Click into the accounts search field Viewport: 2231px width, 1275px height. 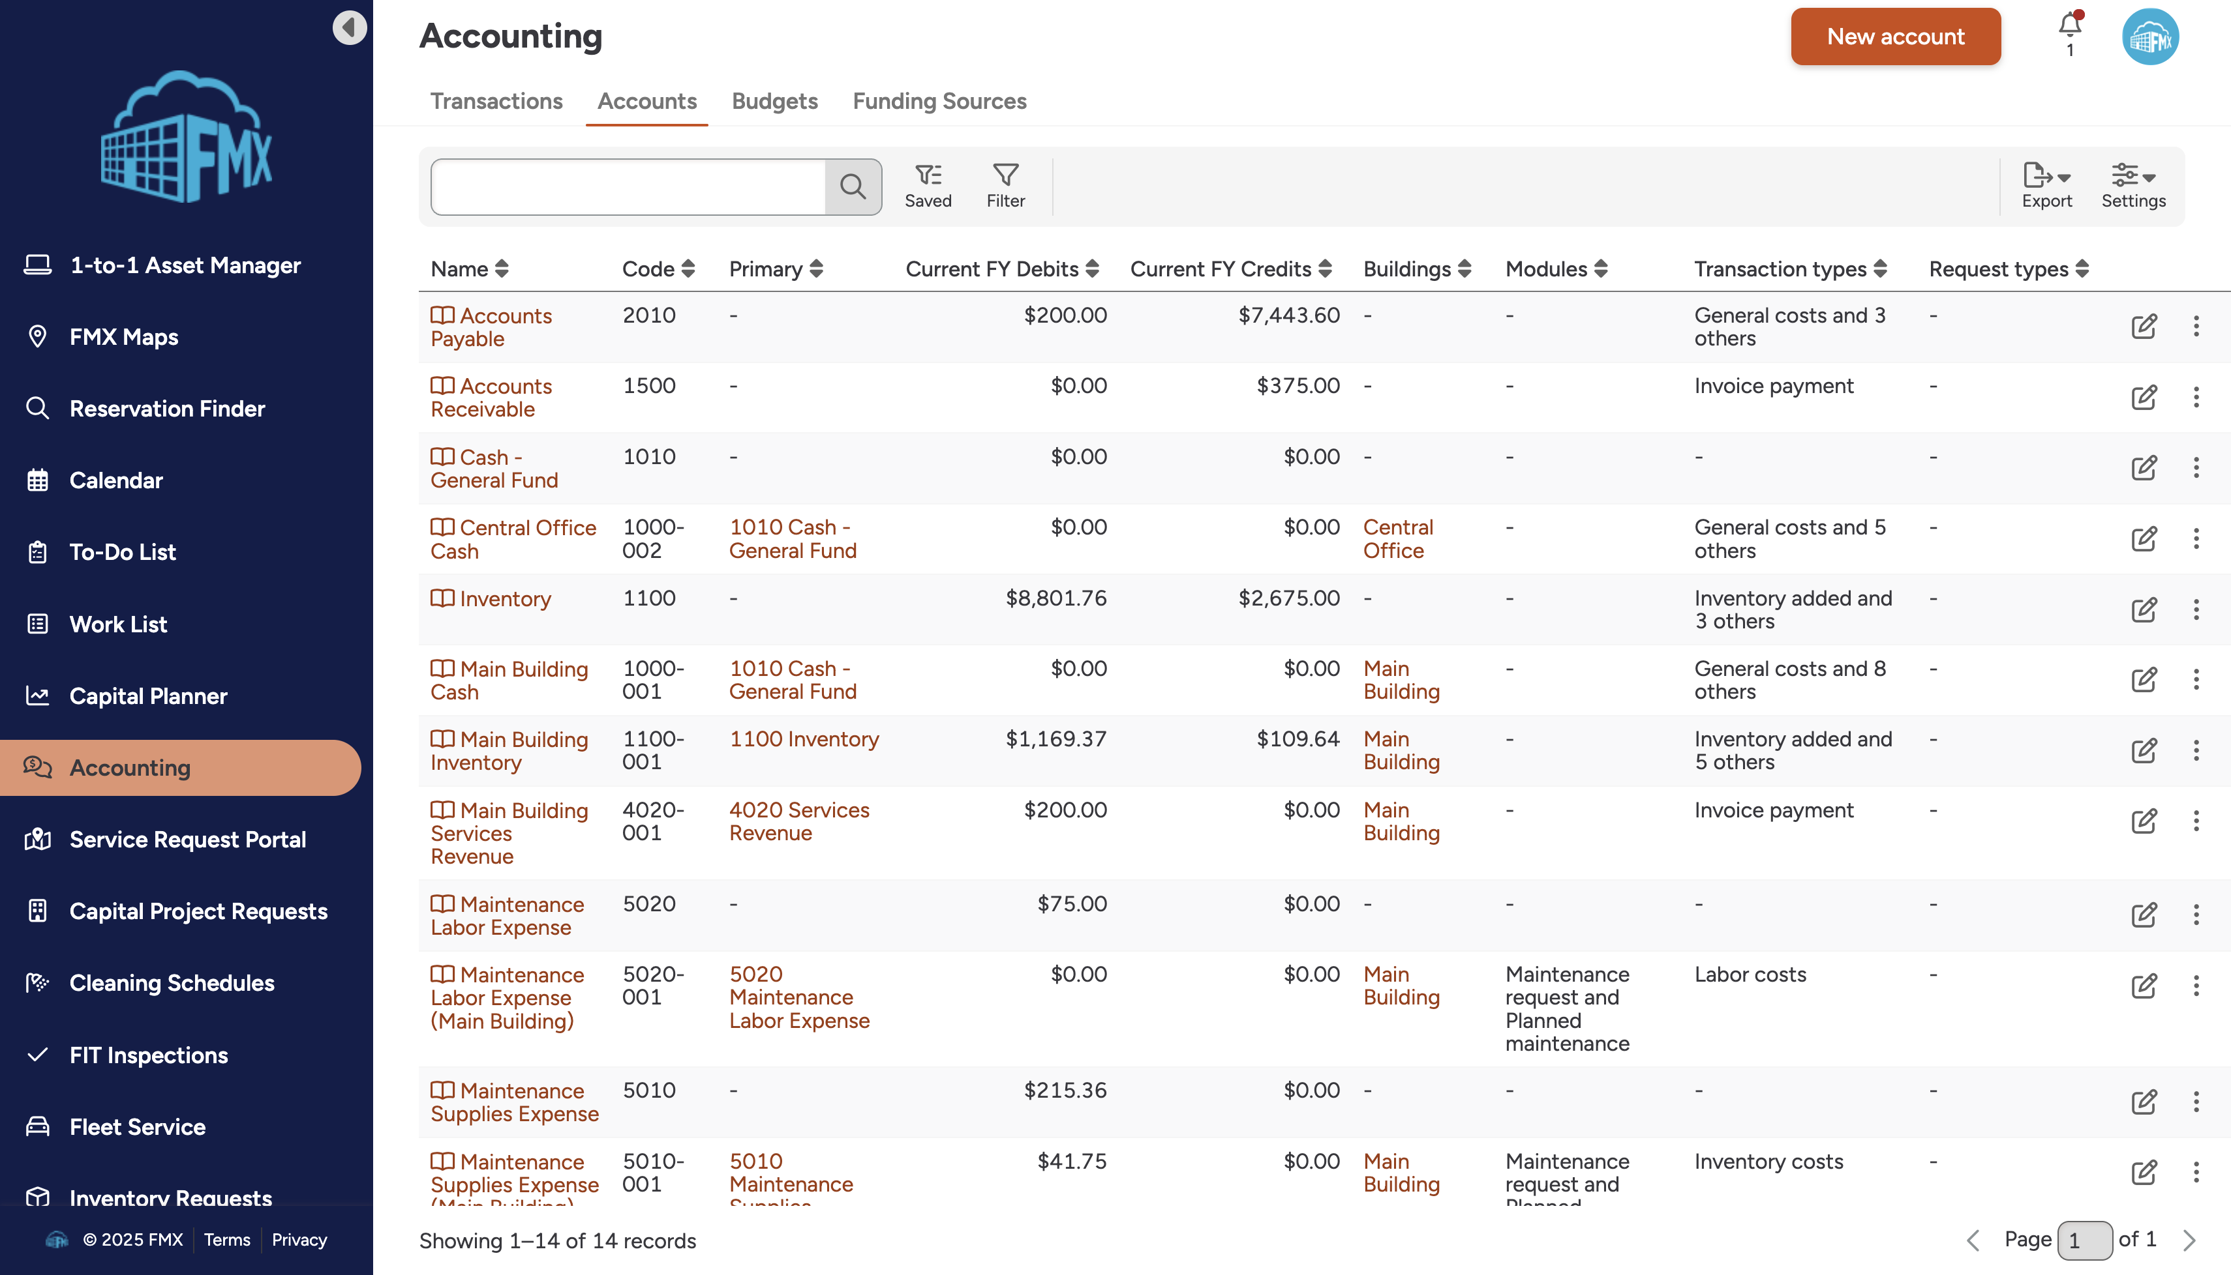(628, 186)
